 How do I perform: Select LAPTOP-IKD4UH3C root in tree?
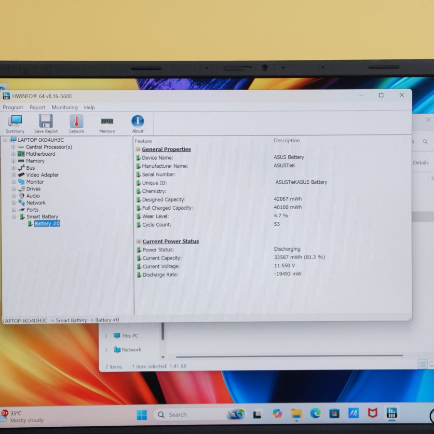[x=41, y=140]
